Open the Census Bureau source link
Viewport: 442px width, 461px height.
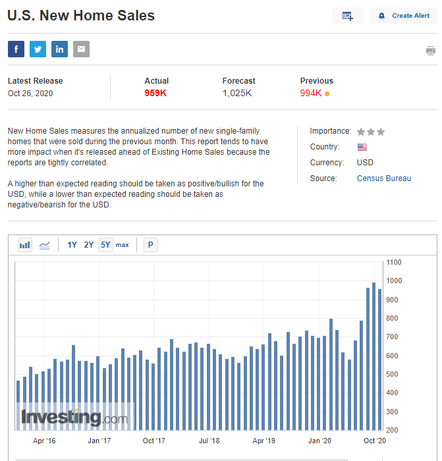coord(383,178)
